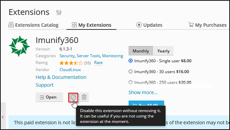Click the Updates upward arrow icon
The height and width of the screenshot is (130, 230).
(x=139, y=25)
